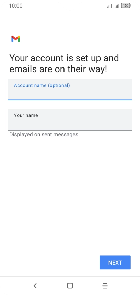Go back with the navigation arrow
Viewport: 140px width, 295px height.
coord(35,286)
